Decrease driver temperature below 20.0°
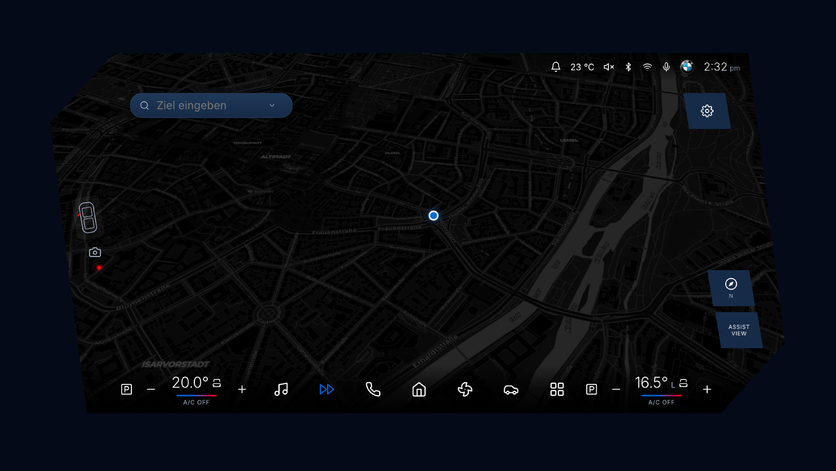 click(151, 389)
